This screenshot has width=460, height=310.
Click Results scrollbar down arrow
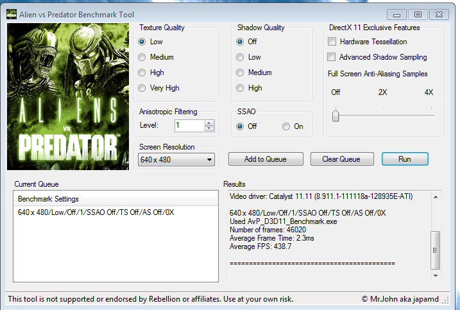pyautogui.click(x=436, y=275)
